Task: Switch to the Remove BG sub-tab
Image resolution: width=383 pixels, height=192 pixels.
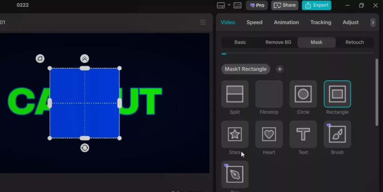Action: [278, 43]
